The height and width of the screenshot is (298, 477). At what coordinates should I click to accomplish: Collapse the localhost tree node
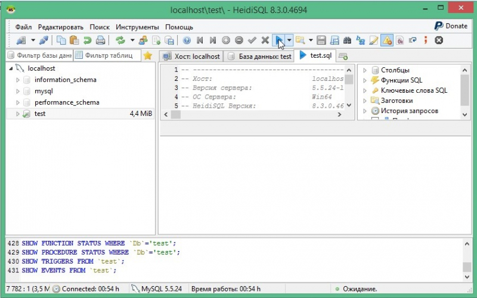pyautogui.click(x=11, y=68)
